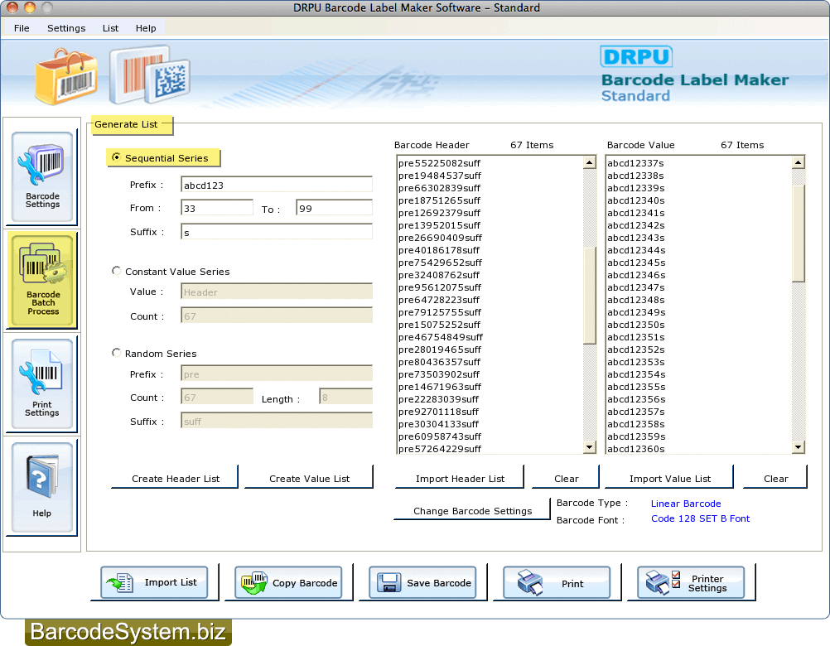Click the To field containing 99
This screenshot has width=830, height=646.
click(x=334, y=208)
